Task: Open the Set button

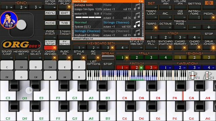Action: pyautogui.click(x=151, y=7)
